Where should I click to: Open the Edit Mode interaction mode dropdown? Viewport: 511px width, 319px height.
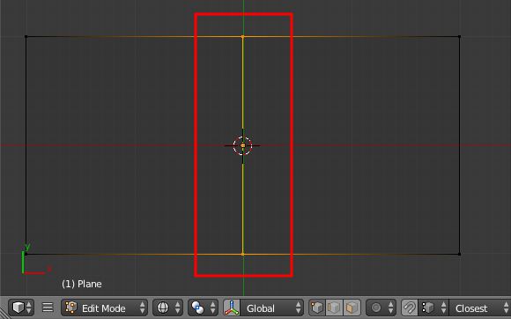pos(104,308)
